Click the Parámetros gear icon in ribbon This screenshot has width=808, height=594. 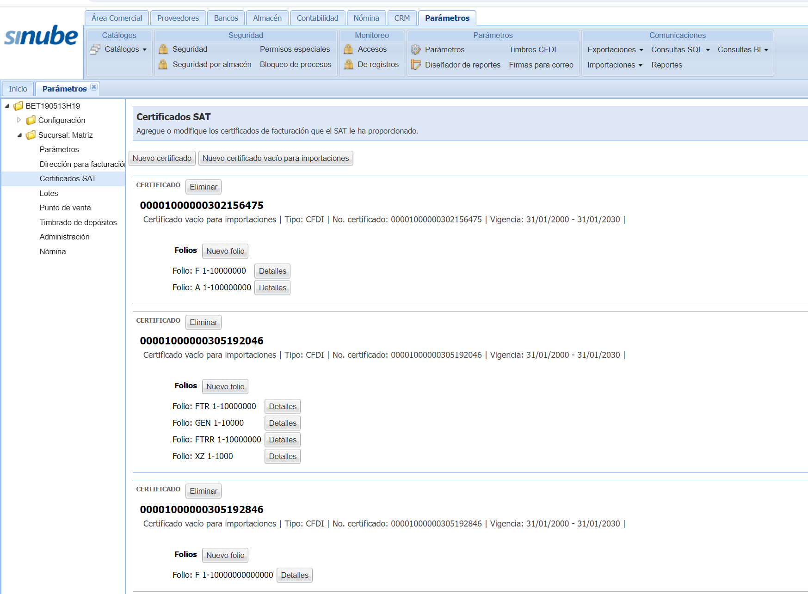(x=416, y=49)
